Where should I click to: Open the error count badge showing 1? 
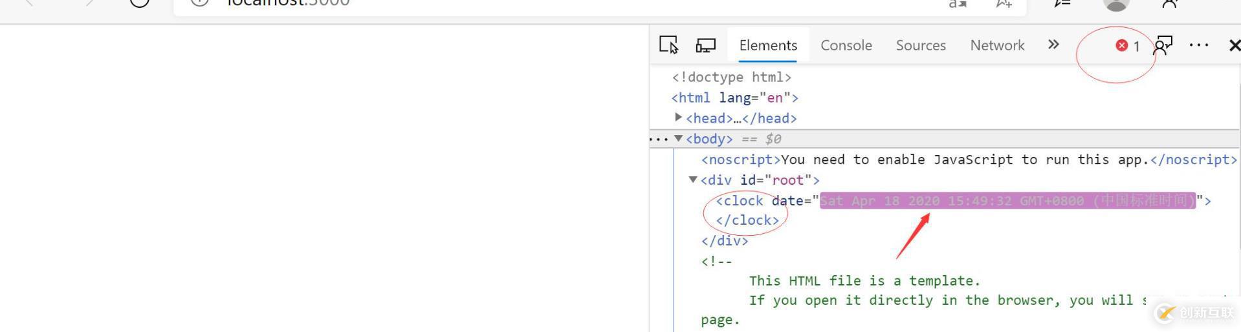tap(1127, 45)
